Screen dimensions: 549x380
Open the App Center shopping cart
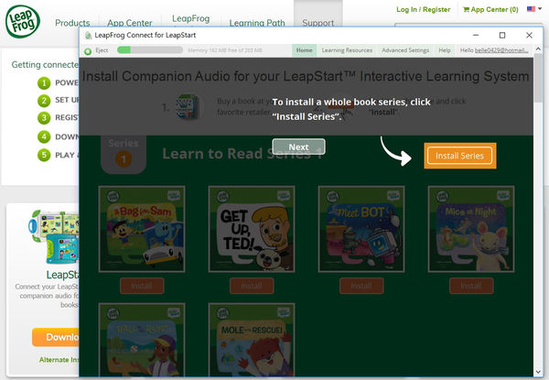[x=490, y=9]
